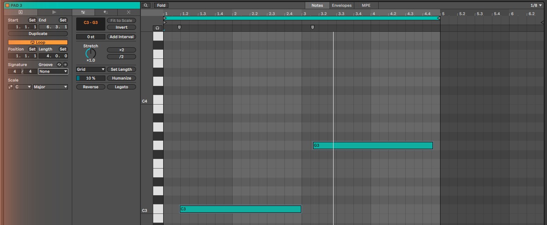Click the clip start marker below loop start
547x225 pixels.
click(165, 23)
